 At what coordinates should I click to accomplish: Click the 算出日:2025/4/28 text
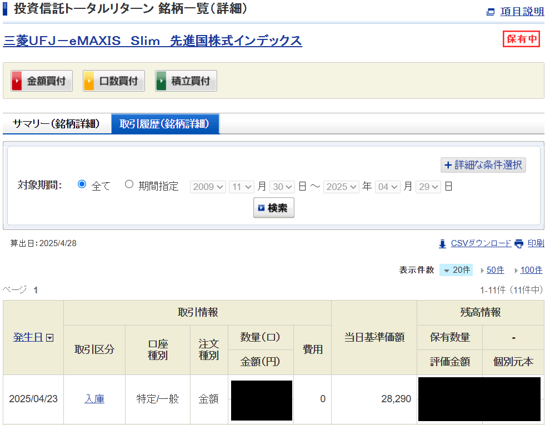click(x=43, y=243)
